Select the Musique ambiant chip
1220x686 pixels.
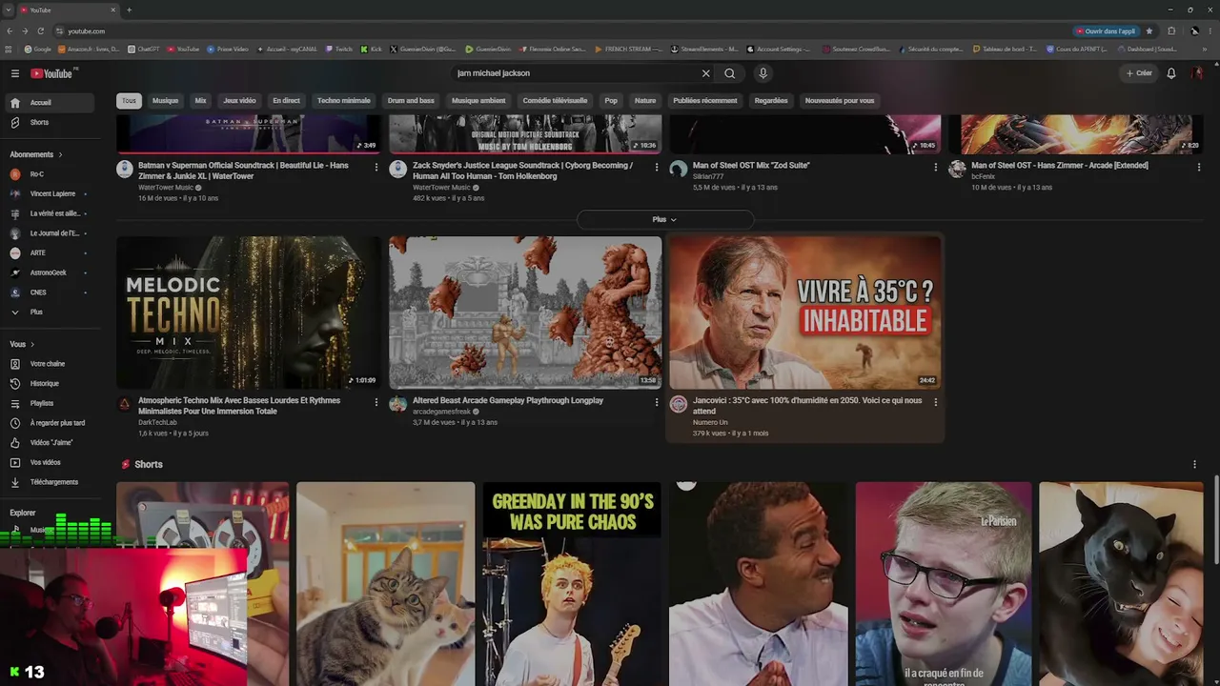[478, 101]
